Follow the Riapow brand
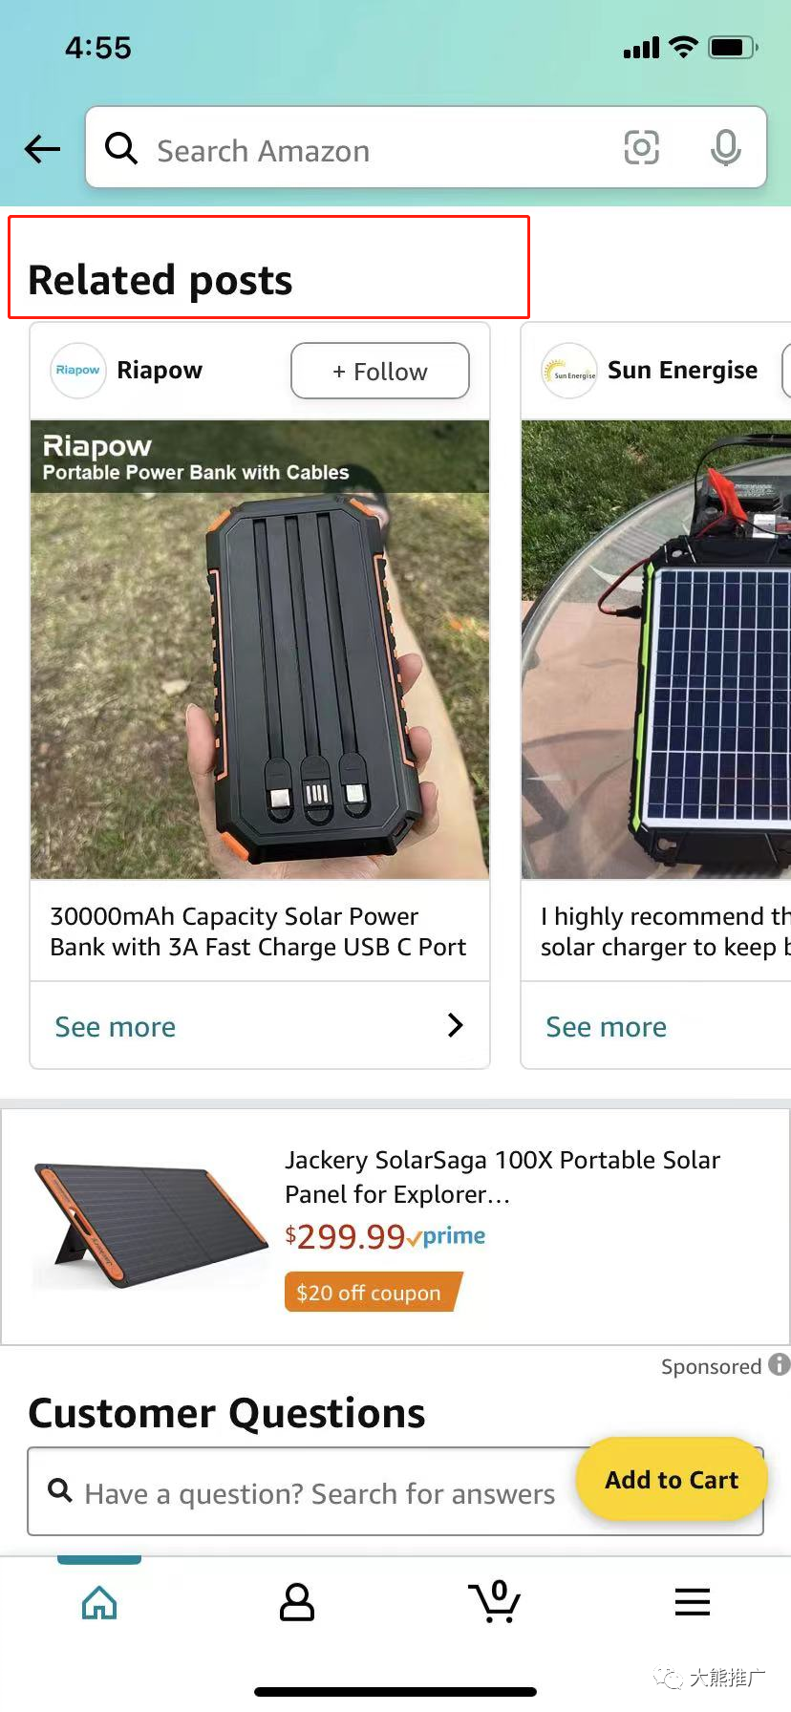This screenshot has height=1712, width=791. tap(379, 371)
